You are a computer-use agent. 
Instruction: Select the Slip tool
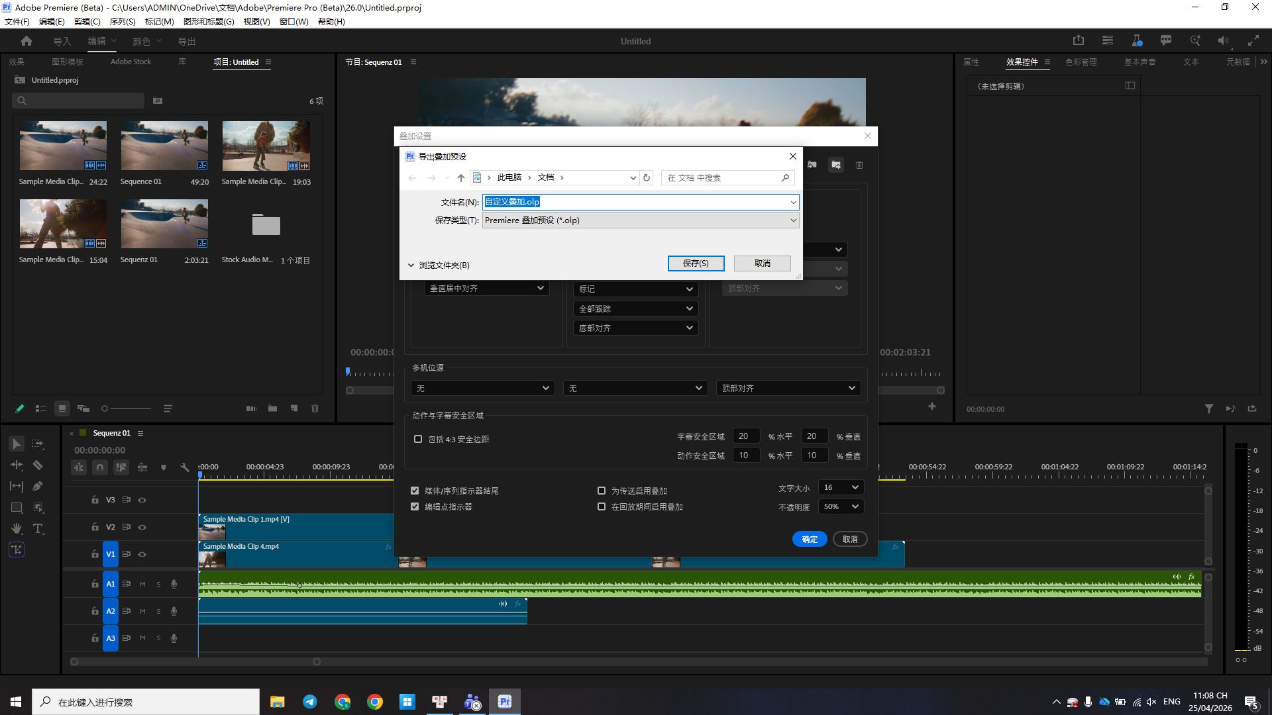17,487
